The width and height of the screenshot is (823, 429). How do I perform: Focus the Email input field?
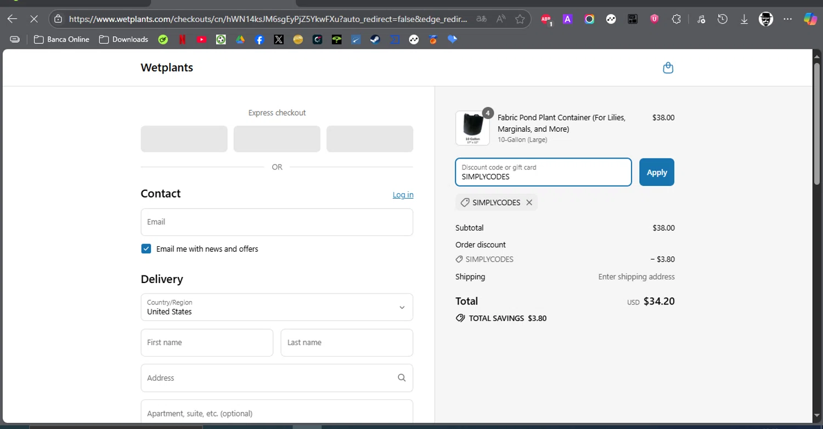(277, 222)
